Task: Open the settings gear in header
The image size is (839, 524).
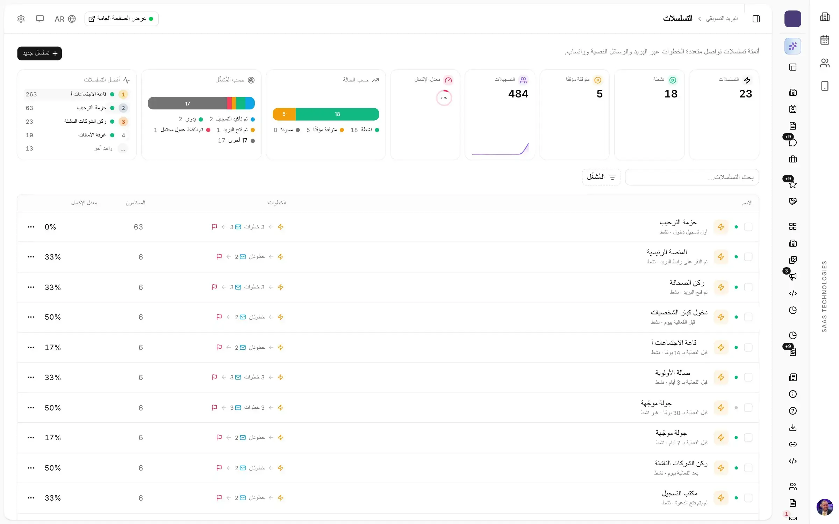Action: click(x=21, y=19)
